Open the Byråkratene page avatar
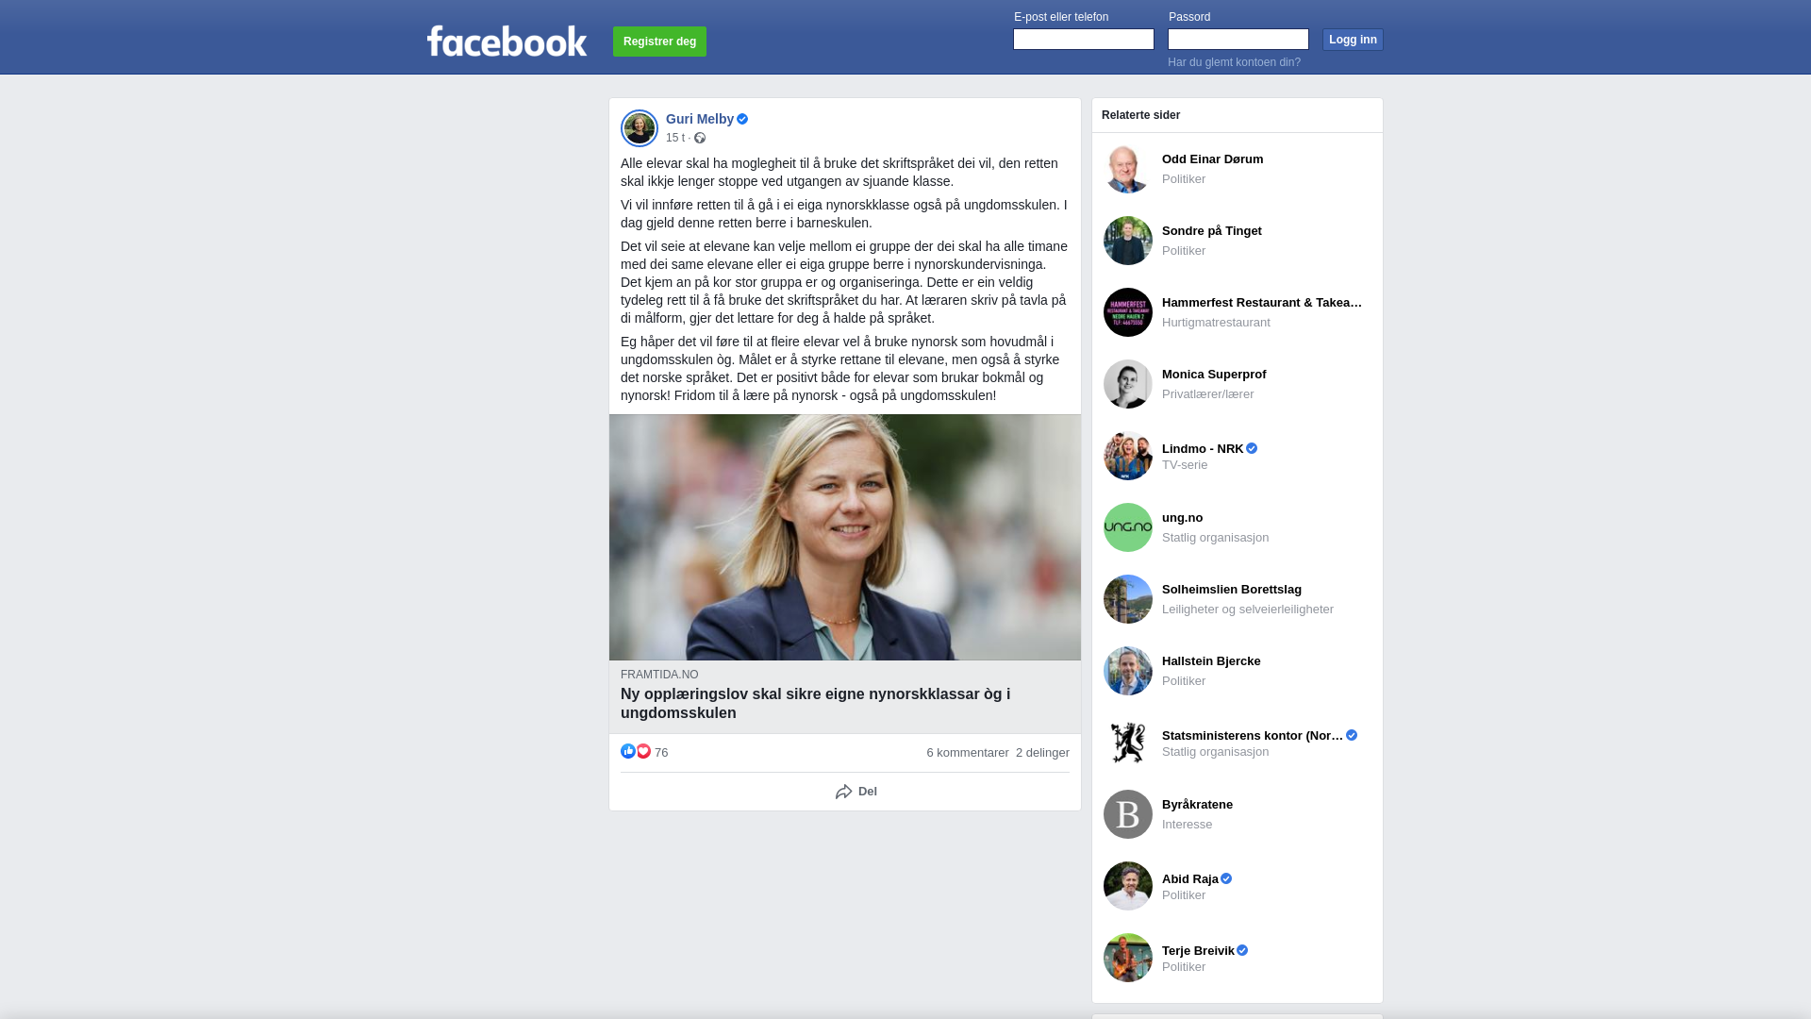 coord(1128,814)
